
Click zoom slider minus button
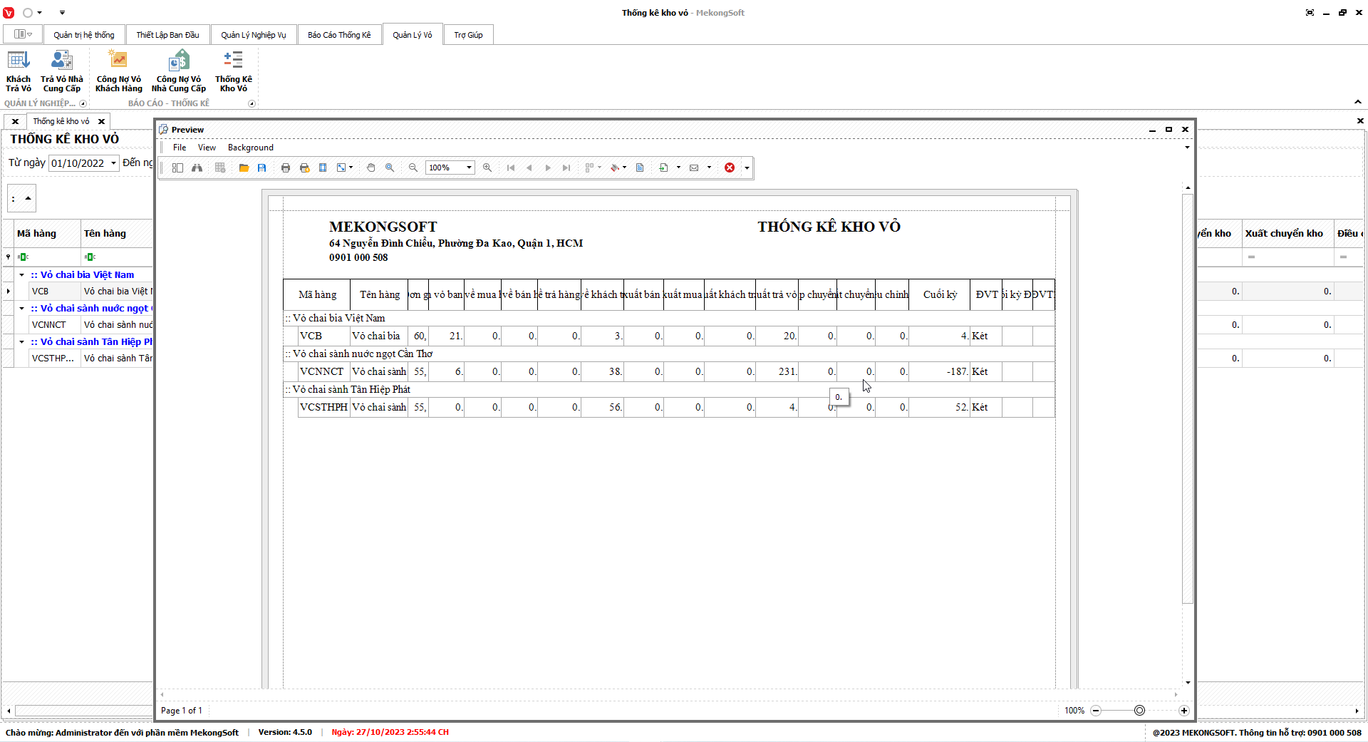[x=1096, y=711]
